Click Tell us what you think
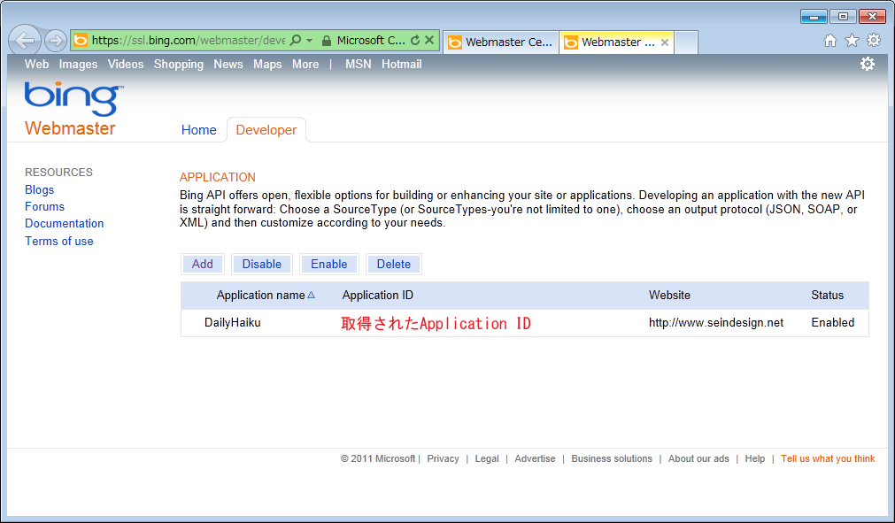 (x=828, y=458)
